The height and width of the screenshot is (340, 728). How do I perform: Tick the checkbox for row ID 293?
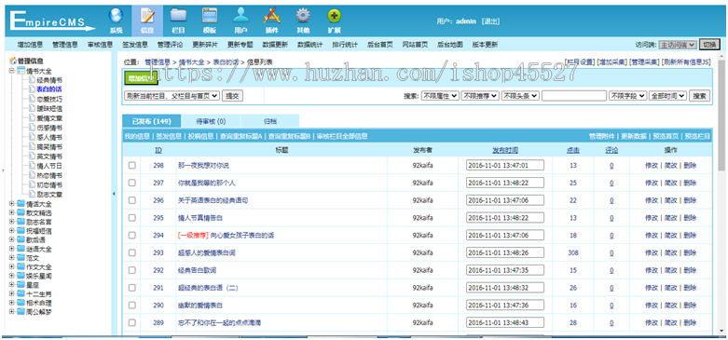point(131,252)
